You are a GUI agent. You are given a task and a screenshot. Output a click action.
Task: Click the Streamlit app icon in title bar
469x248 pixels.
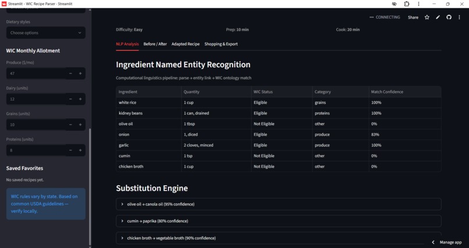tap(4, 4)
